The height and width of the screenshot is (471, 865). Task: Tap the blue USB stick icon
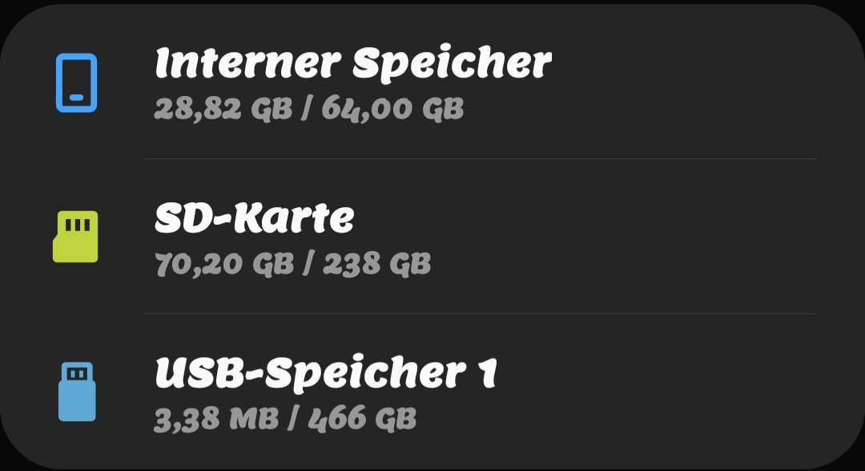pos(77,392)
